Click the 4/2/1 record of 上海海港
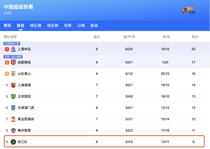210x149 pixels. [129, 85]
